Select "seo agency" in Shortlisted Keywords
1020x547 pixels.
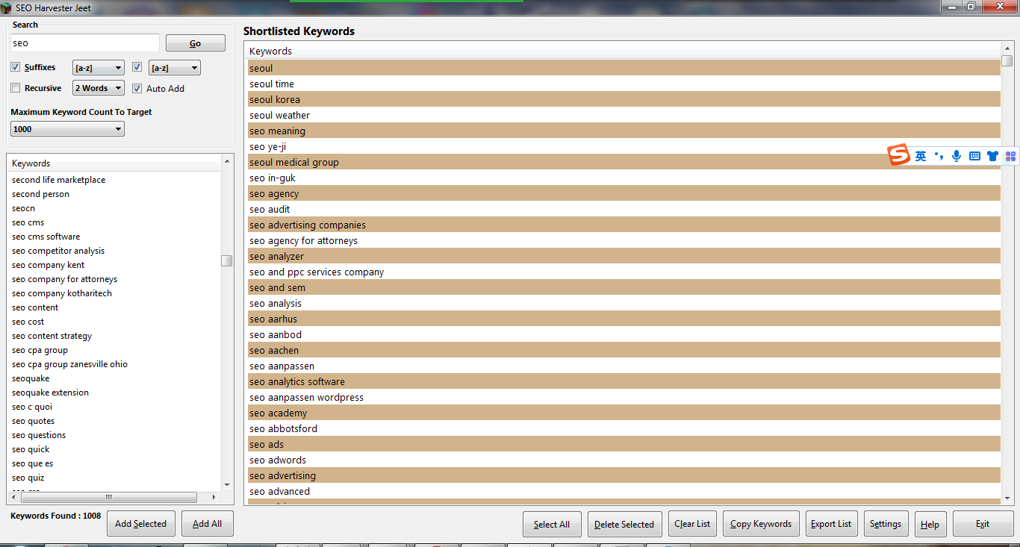pos(274,194)
